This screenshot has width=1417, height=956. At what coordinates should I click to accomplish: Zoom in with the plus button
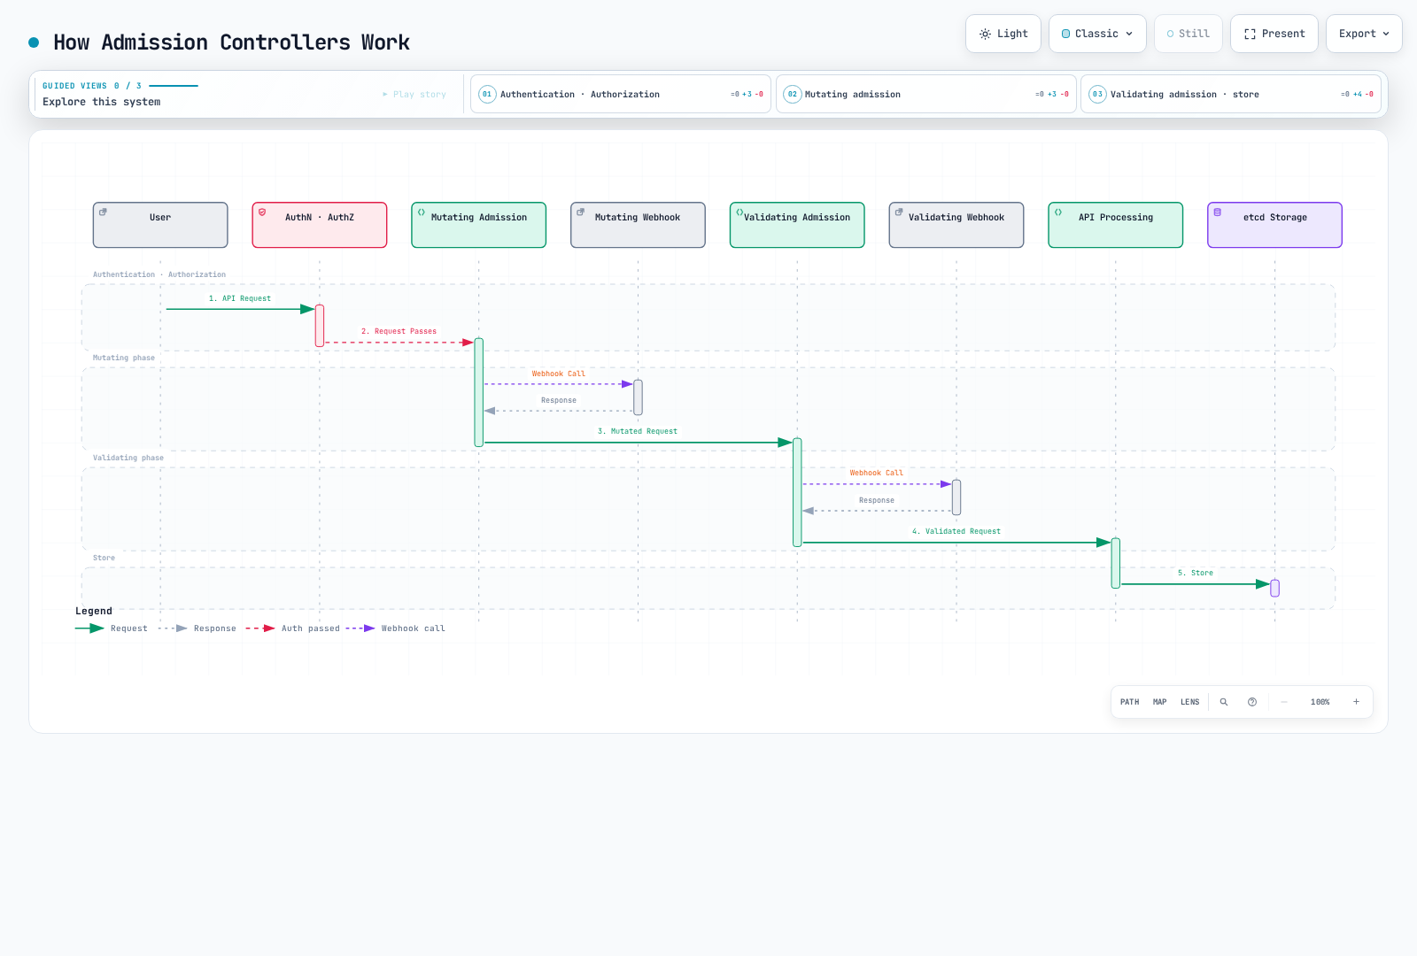click(x=1356, y=702)
